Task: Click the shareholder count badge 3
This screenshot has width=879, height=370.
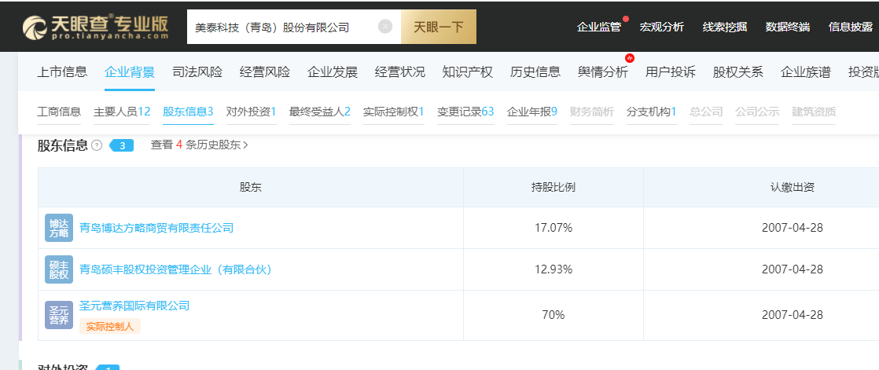Action: pyautogui.click(x=122, y=145)
